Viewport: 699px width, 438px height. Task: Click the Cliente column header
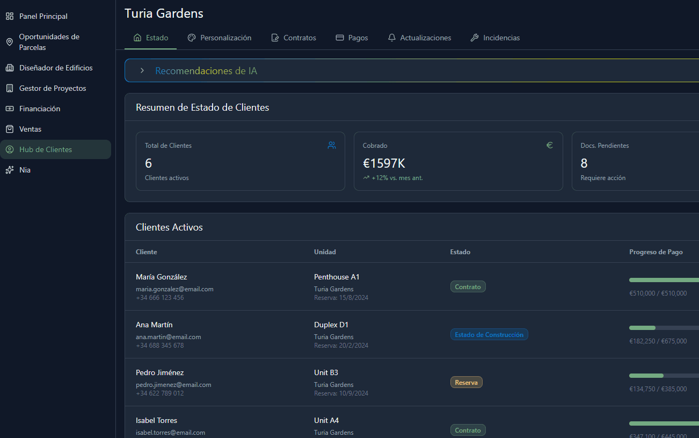click(x=147, y=252)
